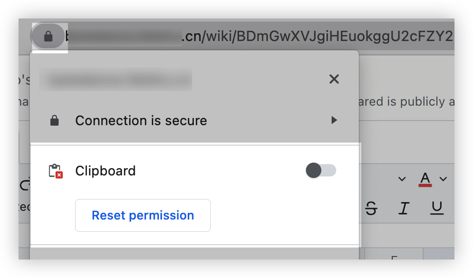
Task: Click the site information lock icon in address bar
Action: (48, 36)
